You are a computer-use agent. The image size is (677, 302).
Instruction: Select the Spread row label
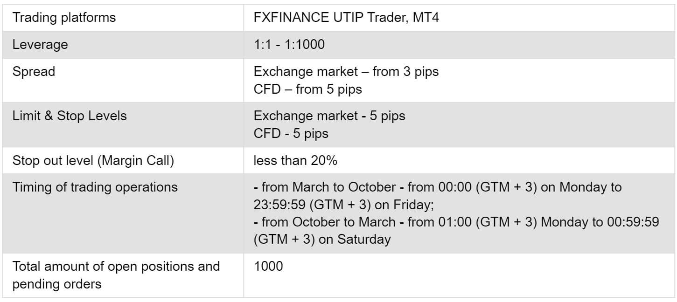34,72
